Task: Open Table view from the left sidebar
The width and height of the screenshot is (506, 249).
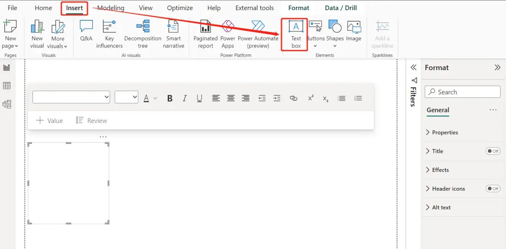Action: click(x=6, y=86)
